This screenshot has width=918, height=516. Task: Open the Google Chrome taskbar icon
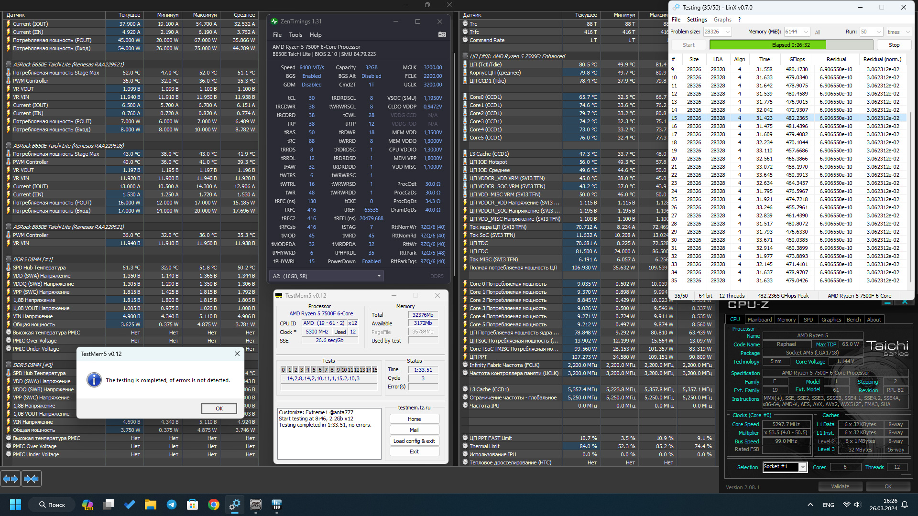click(x=214, y=505)
